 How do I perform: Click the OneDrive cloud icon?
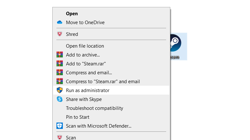point(60,22)
